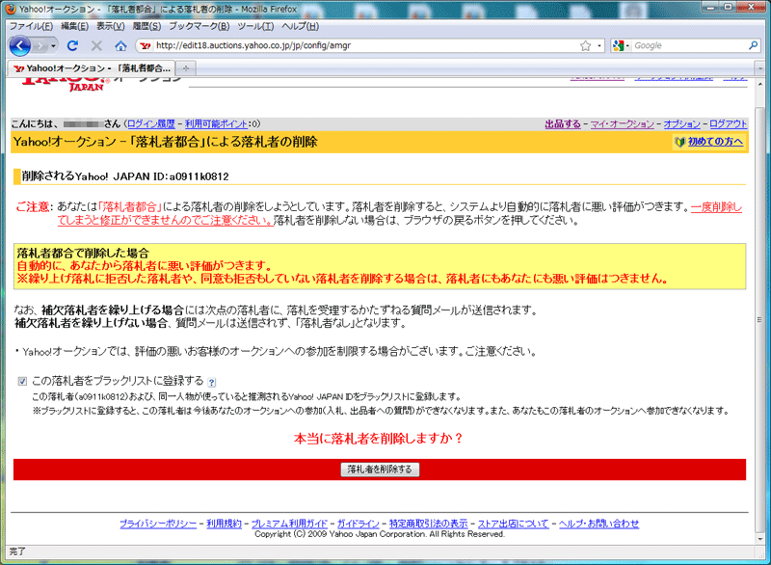Click the ログイン履歴 link

151,123
